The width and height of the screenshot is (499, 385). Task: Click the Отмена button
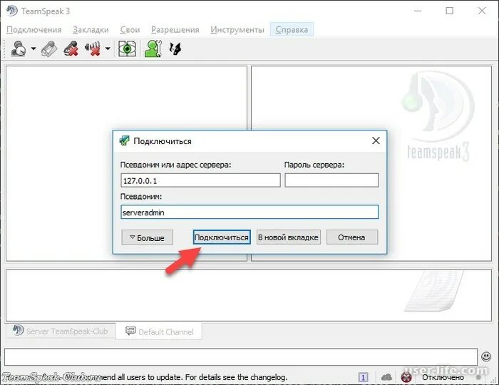pyautogui.click(x=352, y=237)
